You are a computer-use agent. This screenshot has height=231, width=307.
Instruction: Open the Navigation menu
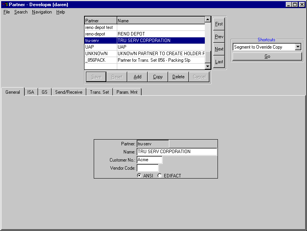[42, 12]
